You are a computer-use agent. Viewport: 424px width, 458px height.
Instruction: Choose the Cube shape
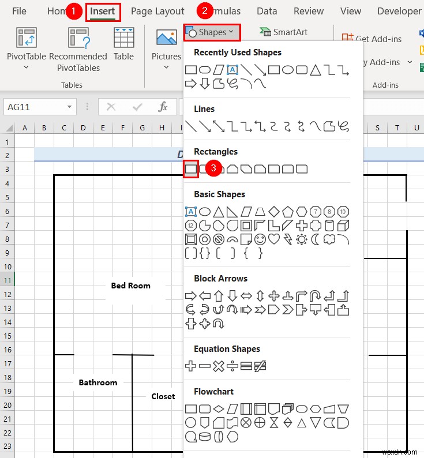(x=343, y=226)
